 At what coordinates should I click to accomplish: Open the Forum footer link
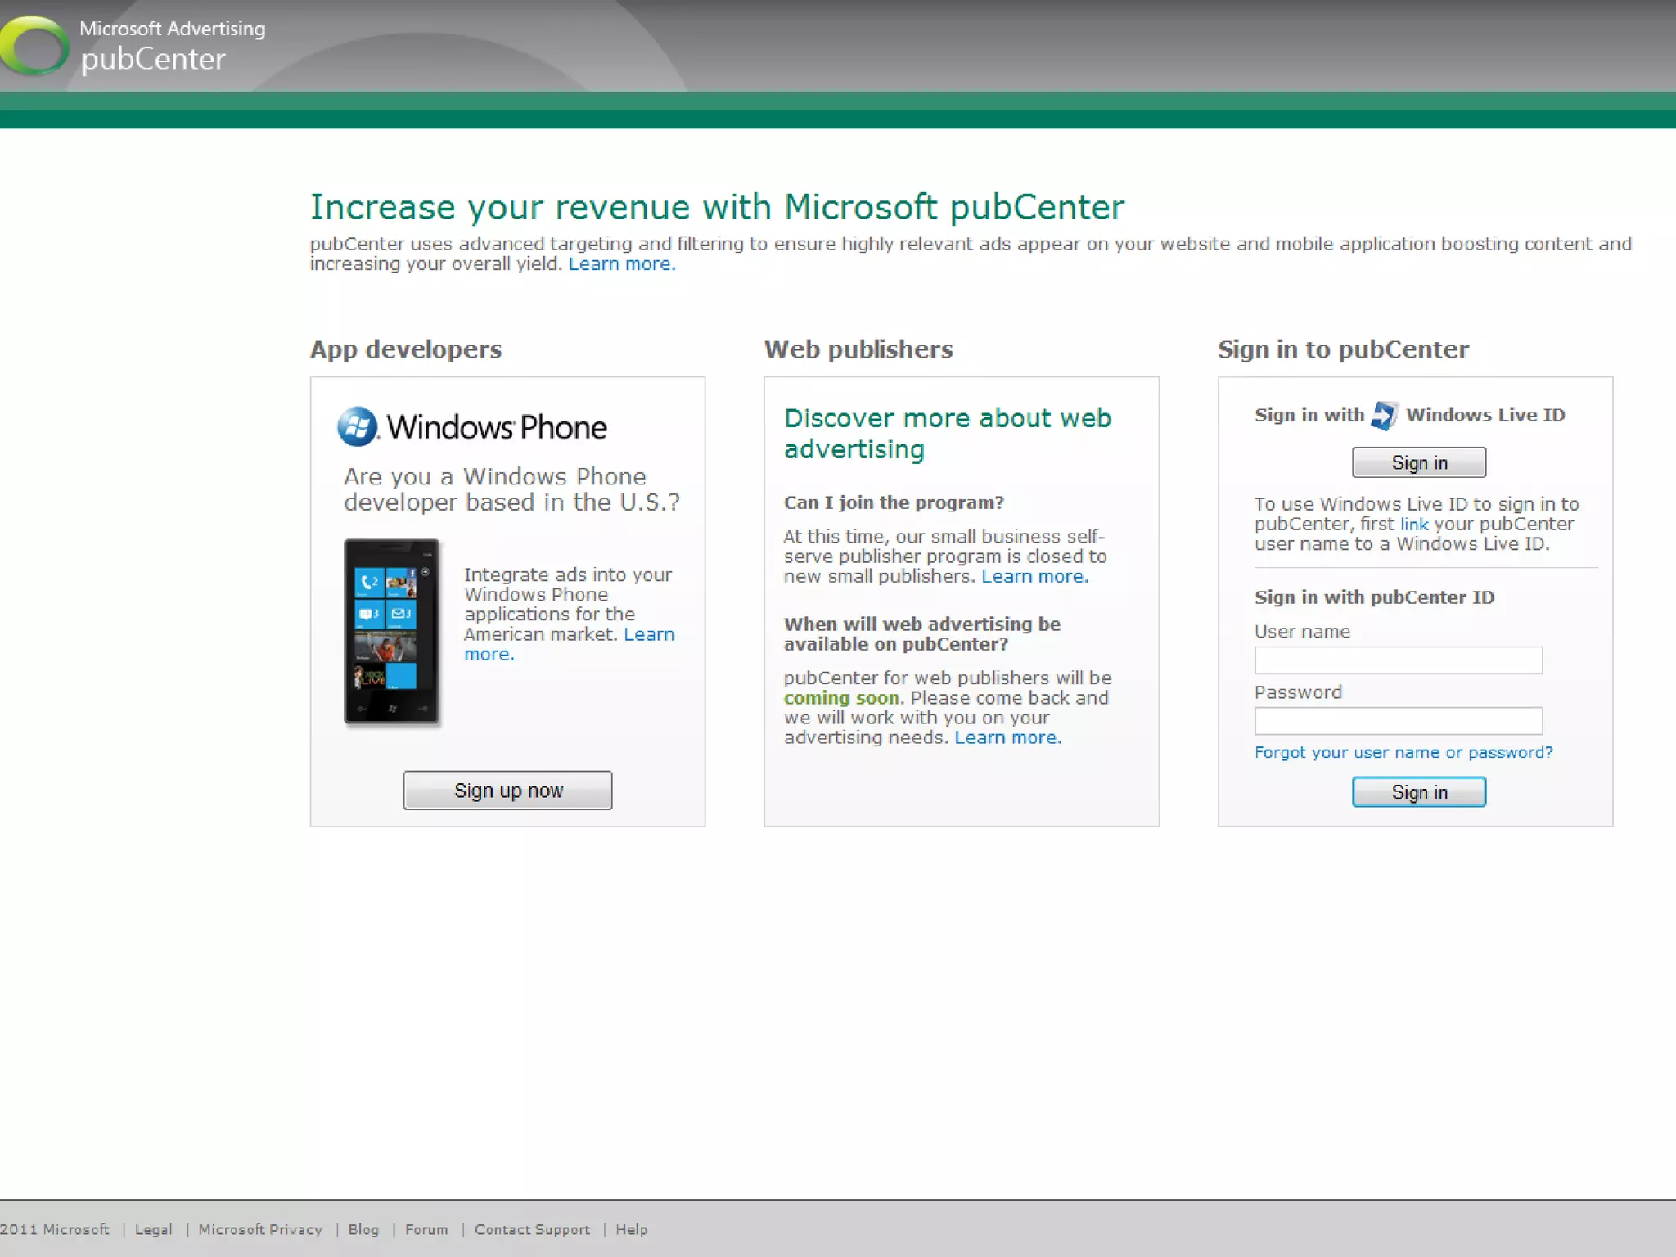426,1229
